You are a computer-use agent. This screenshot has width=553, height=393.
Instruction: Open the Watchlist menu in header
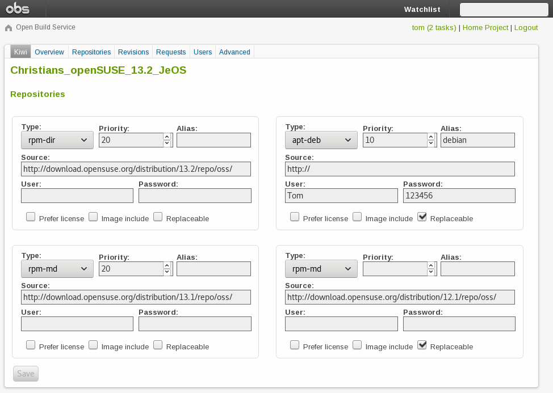pyautogui.click(x=422, y=10)
